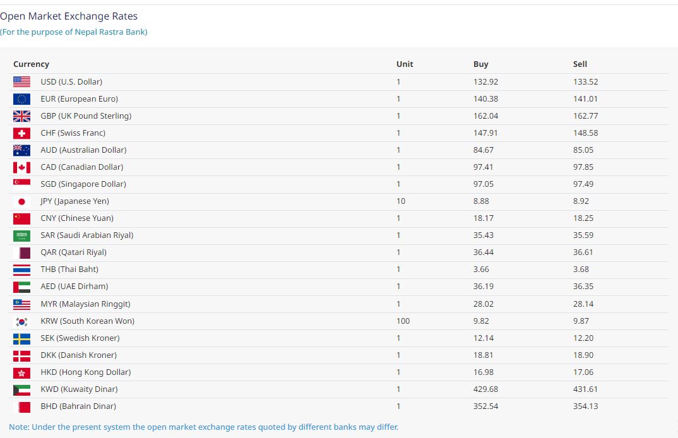
Task: Click the Qatar flag icon
Action: point(21,252)
